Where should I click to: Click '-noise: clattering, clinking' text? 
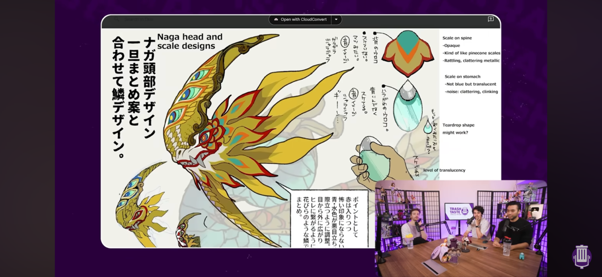point(471,92)
